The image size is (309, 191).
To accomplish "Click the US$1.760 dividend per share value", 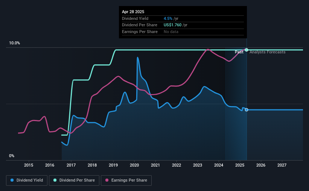I will [x=172, y=25].
